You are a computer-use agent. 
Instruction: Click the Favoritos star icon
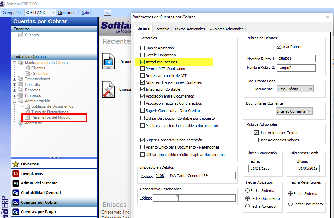(16, 164)
